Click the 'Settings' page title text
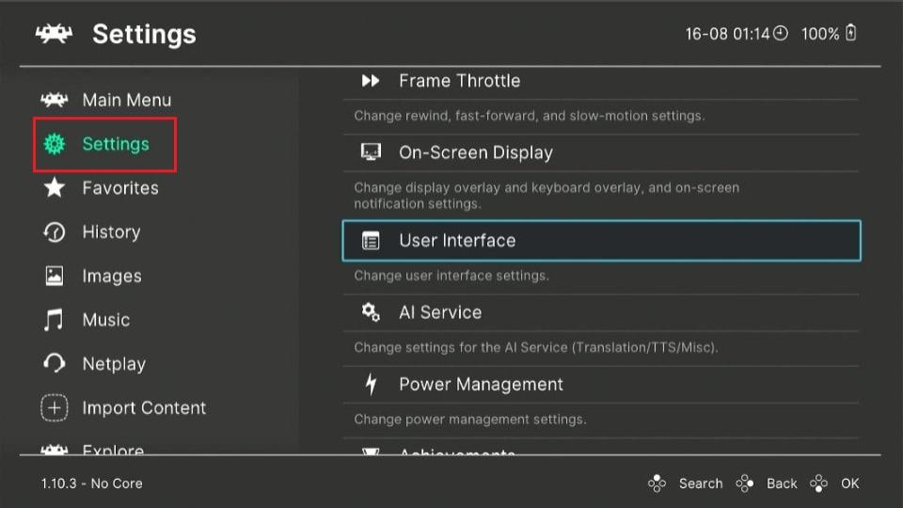Viewport: 903px width, 508px height. coord(144,34)
